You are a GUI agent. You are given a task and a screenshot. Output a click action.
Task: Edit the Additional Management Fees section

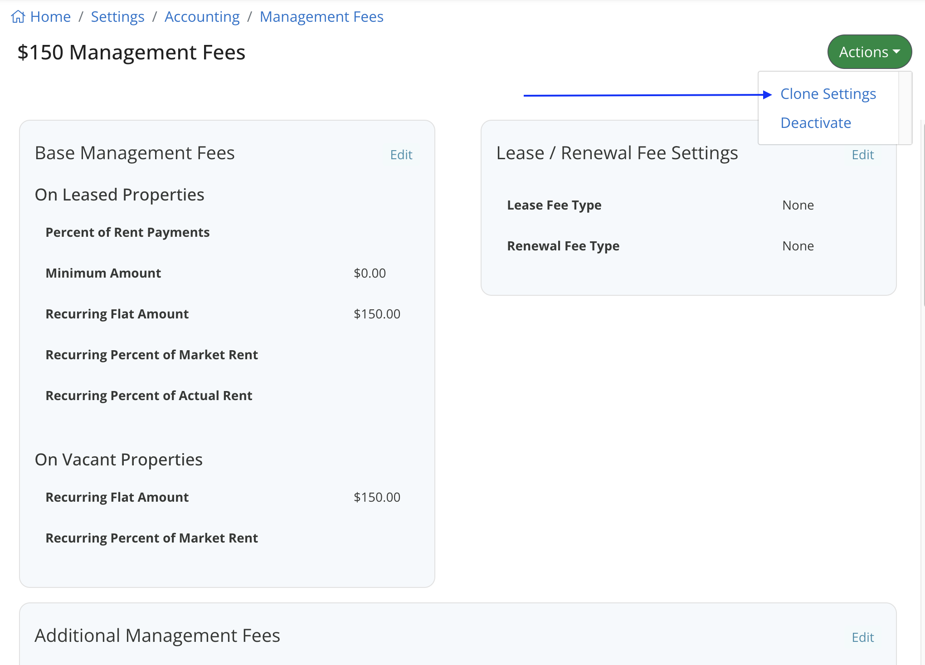coord(862,637)
